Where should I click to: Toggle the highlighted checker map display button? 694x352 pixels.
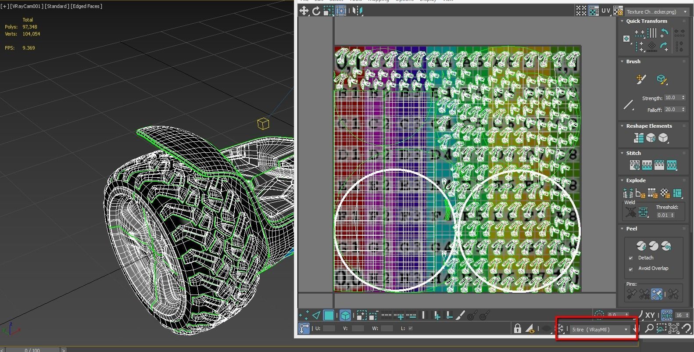(594, 11)
